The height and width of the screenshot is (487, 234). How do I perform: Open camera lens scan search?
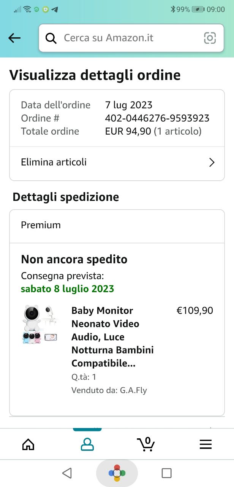click(210, 38)
